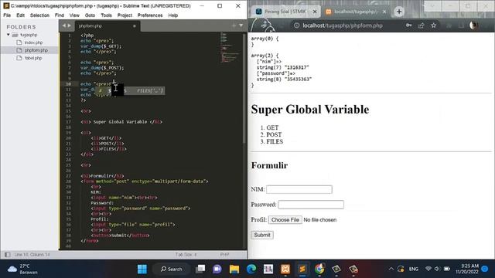Open index.php in the sidebar
This screenshot has width=495, height=278.
click(x=33, y=42)
